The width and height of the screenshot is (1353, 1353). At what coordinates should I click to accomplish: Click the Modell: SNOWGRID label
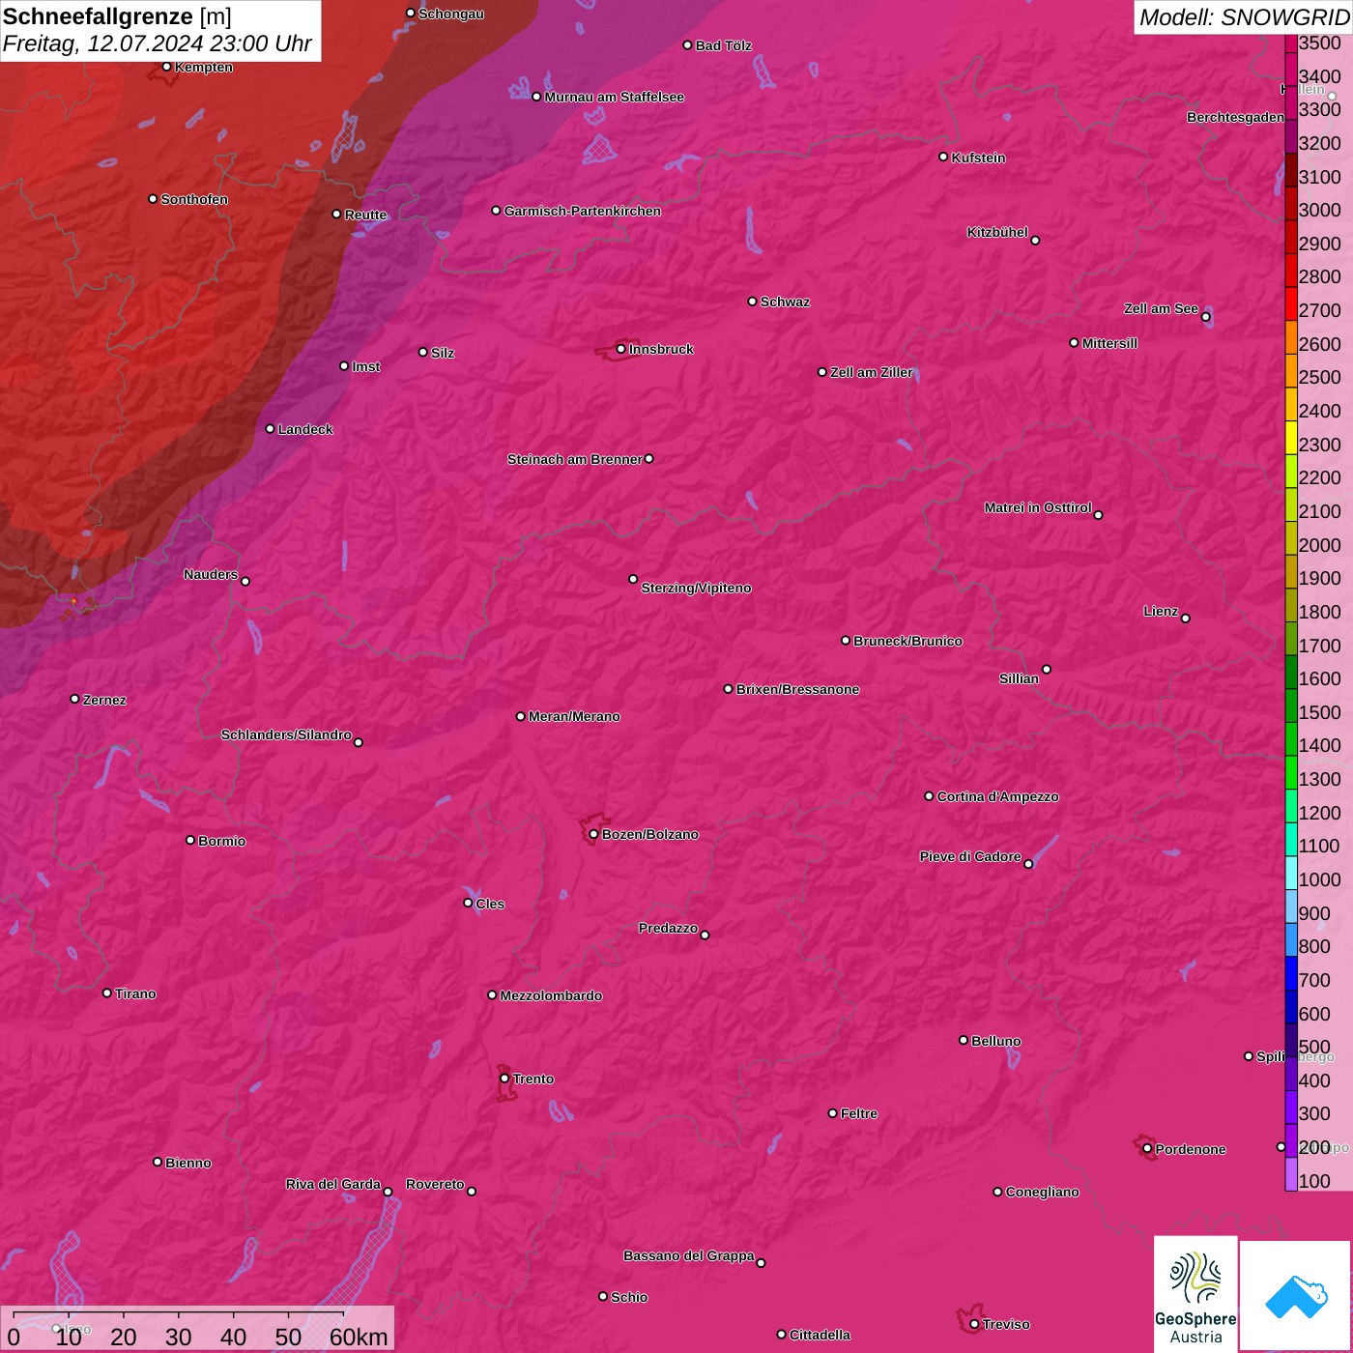pyautogui.click(x=1244, y=17)
